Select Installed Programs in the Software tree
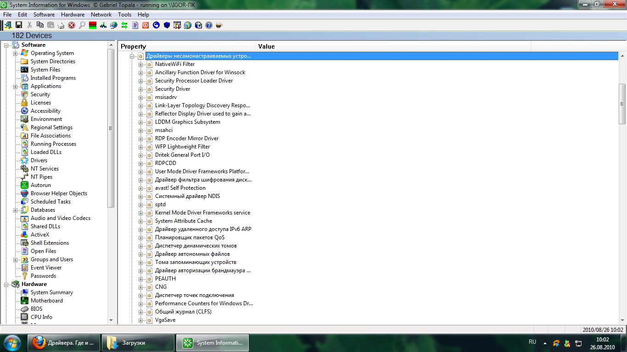627x352 pixels. pyautogui.click(x=53, y=78)
